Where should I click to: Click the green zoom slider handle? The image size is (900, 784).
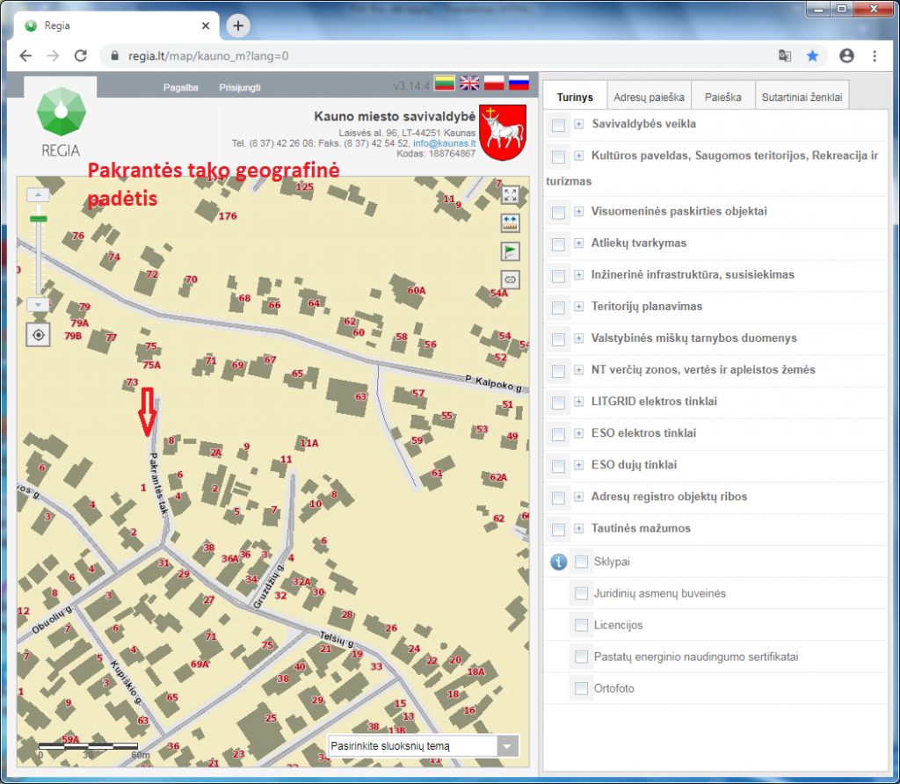point(38,218)
